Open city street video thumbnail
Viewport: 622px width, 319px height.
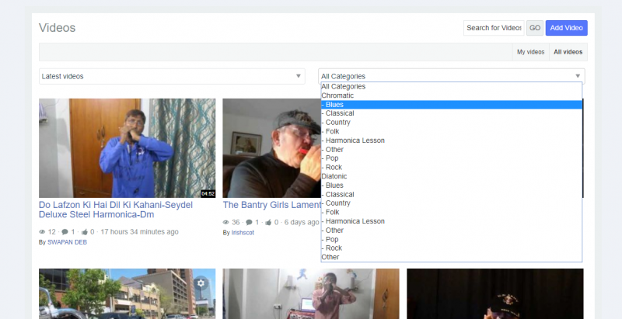pyautogui.click(x=128, y=293)
